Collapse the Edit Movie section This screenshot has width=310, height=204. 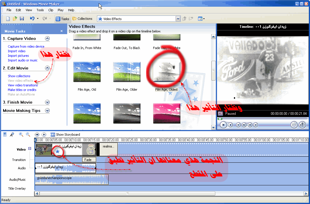pyautogui.click(x=47, y=68)
